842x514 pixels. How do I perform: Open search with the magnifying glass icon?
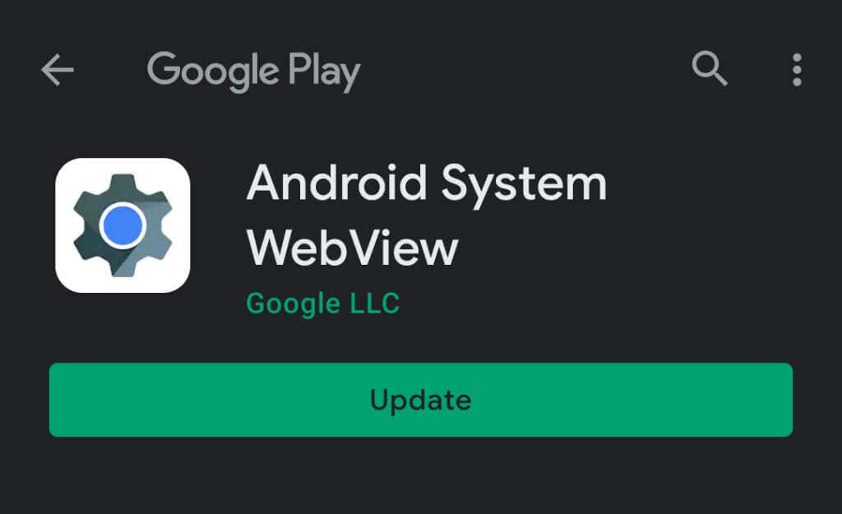tap(709, 69)
